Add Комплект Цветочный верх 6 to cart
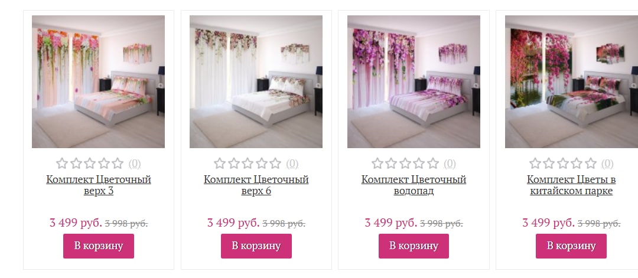This screenshot has height=278, width=638. 256,246
